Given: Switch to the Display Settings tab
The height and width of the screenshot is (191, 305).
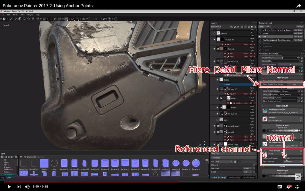Looking at the screenshot, I should click(x=234, y=178).
